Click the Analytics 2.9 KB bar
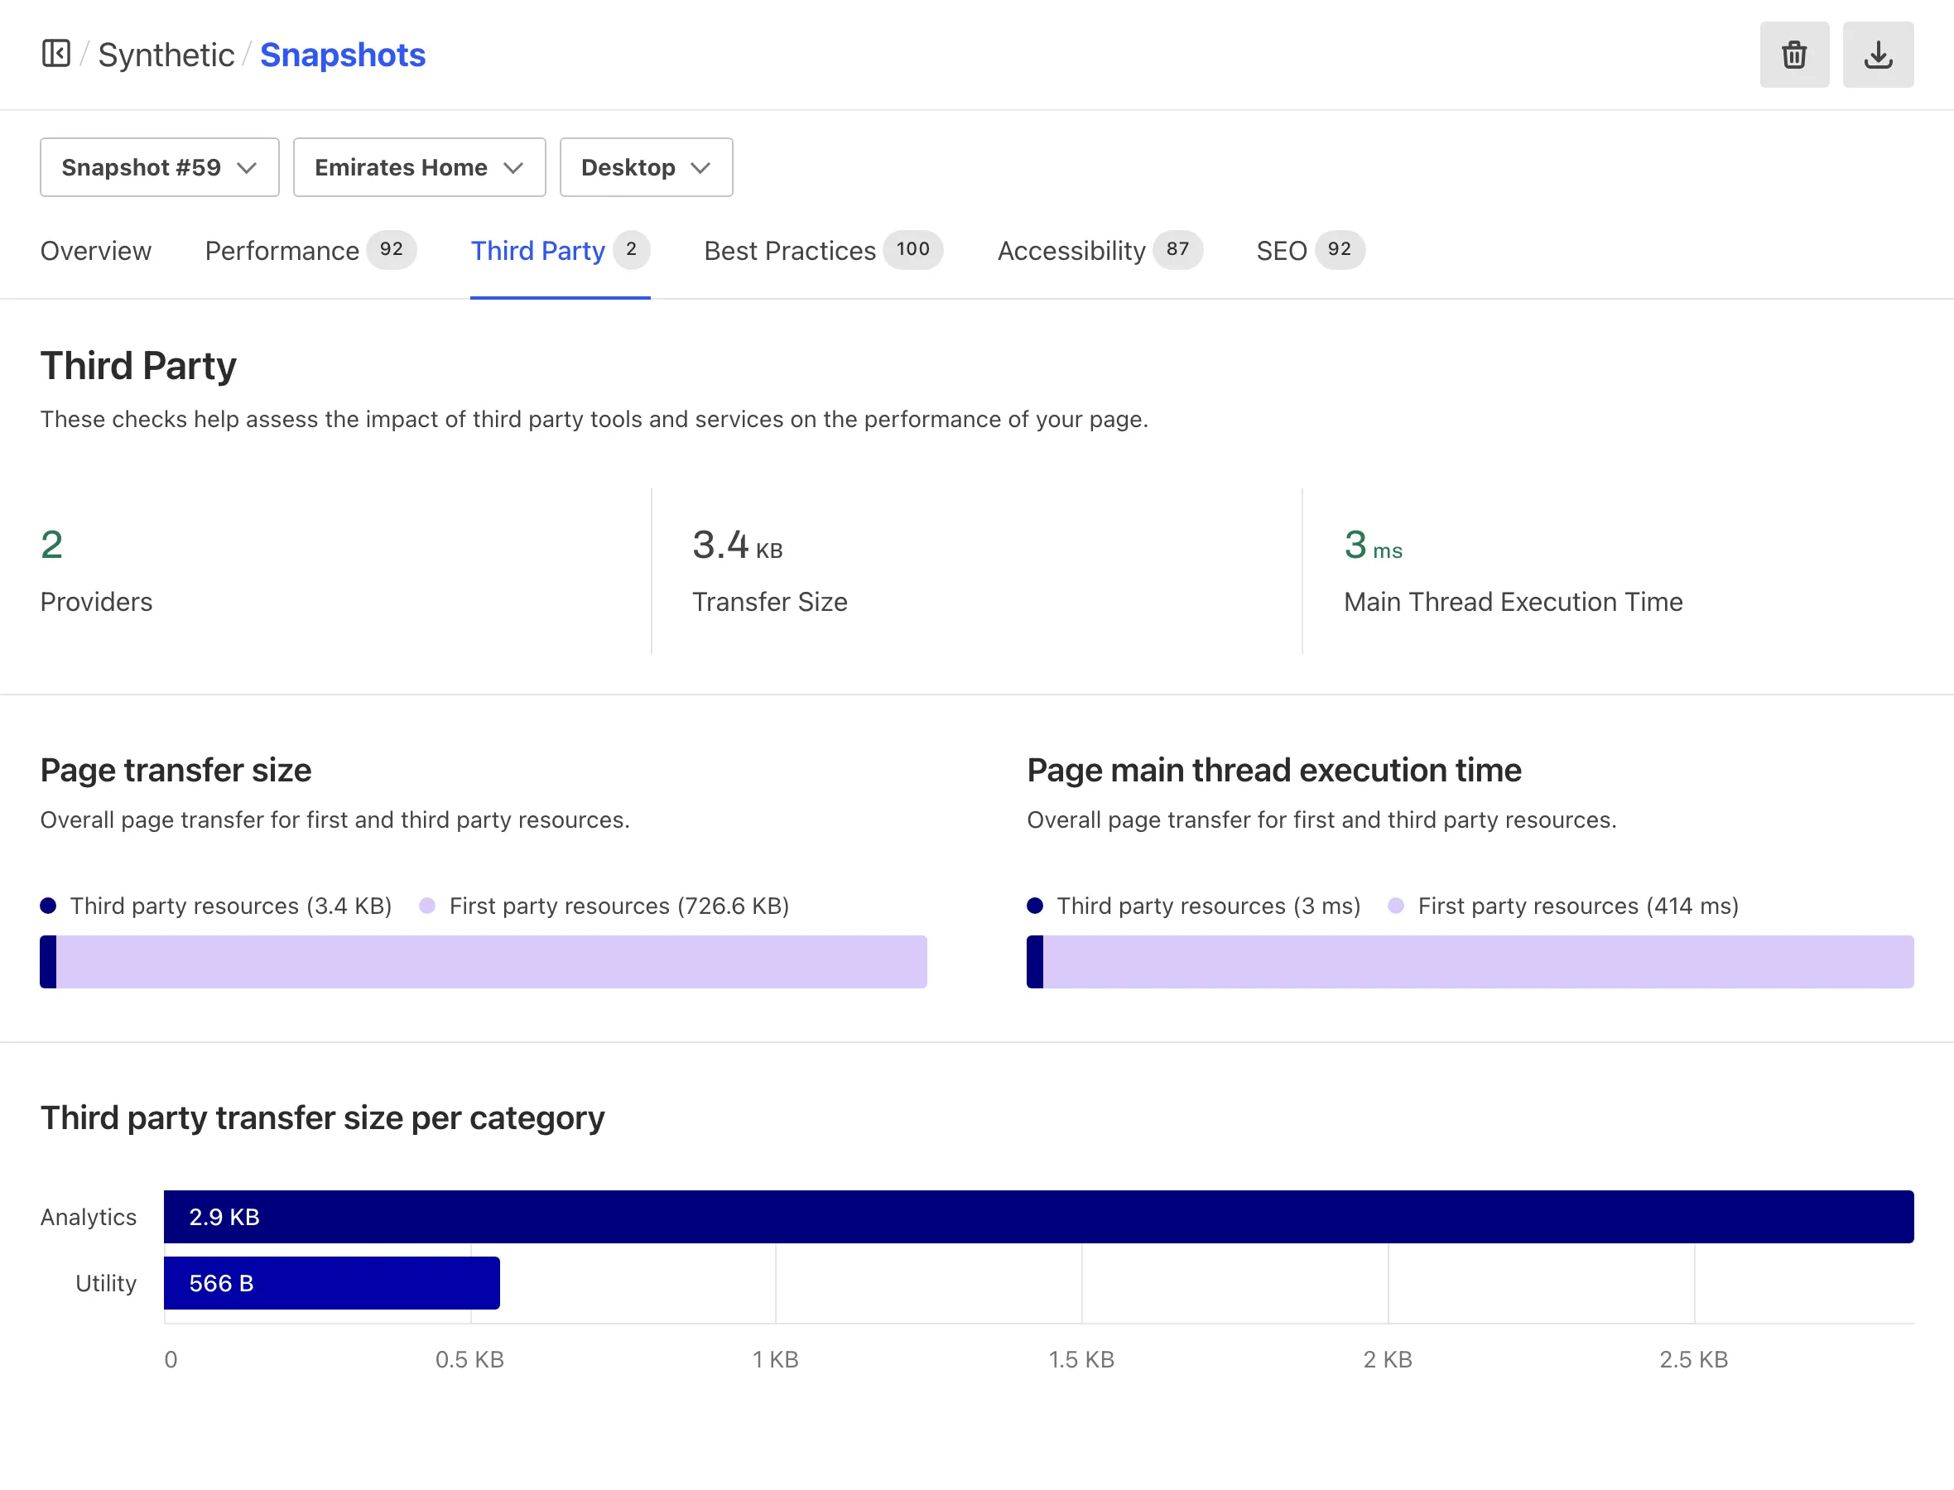Screen dimensions: 1954x1490 [x=1038, y=1217]
